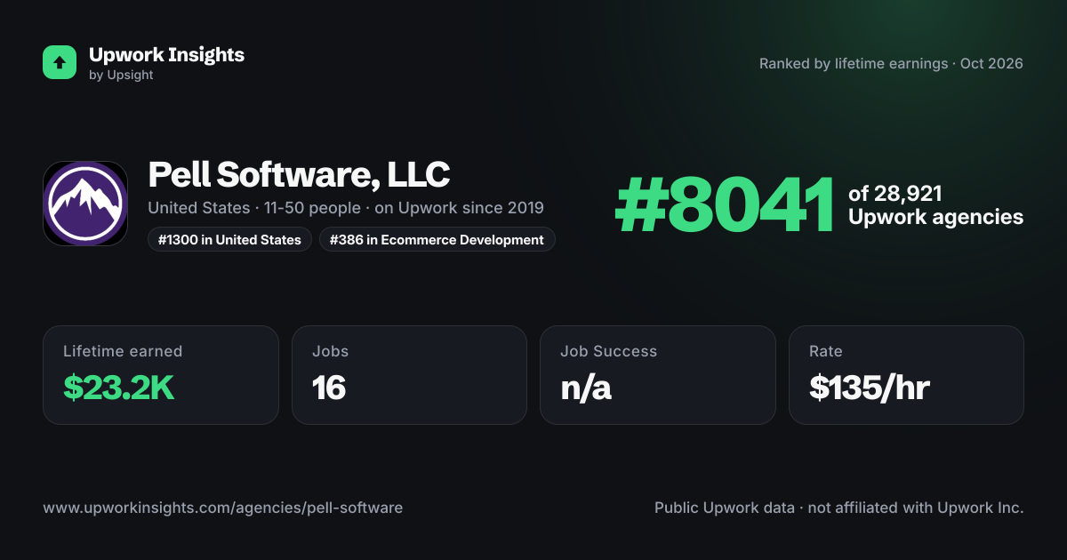Image resolution: width=1067 pixels, height=560 pixels.
Task: Click the "16" jobs count
Action: click(329, 387)
